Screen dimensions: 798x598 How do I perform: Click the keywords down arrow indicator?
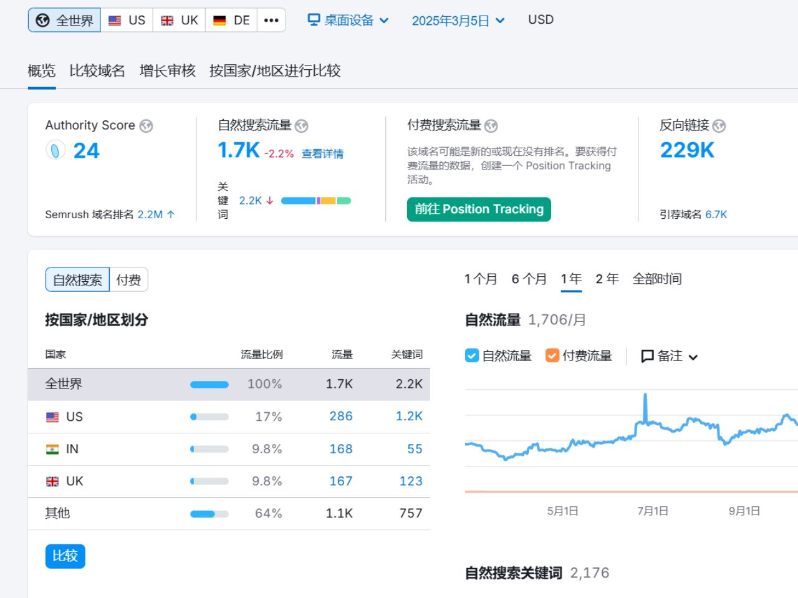tap(270, 201)
